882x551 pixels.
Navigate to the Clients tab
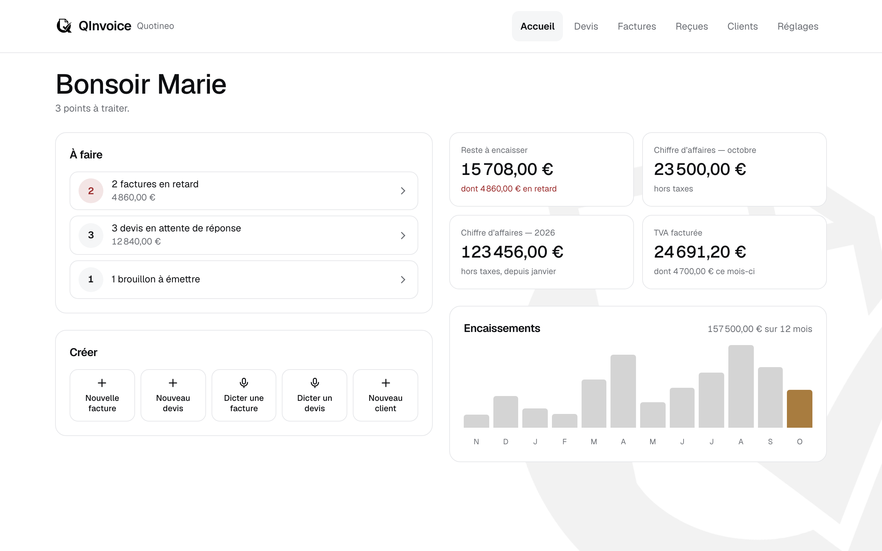742,26
